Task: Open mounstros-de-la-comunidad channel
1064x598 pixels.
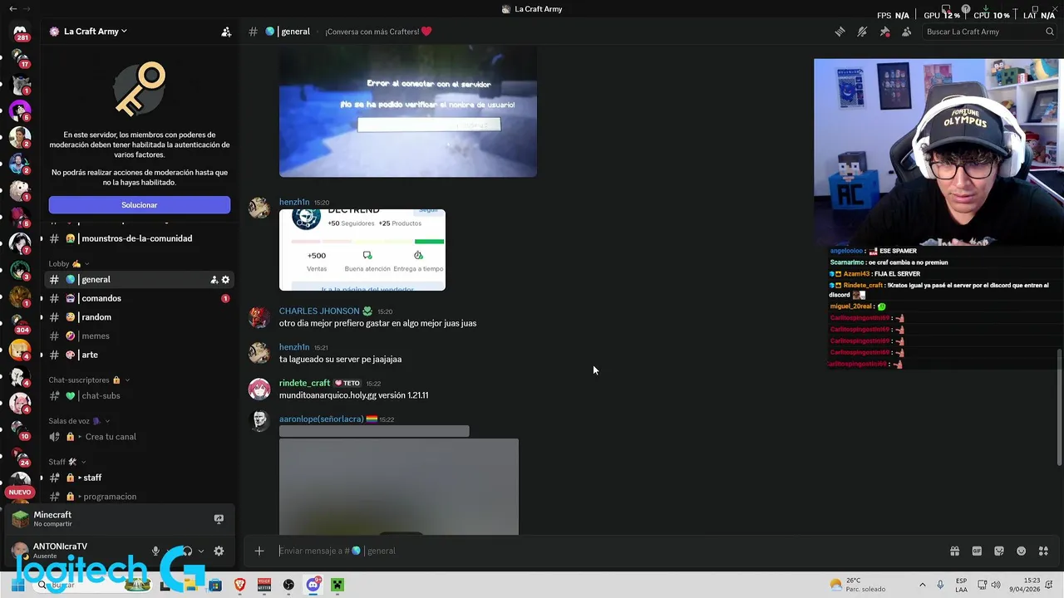Action: click(x=140, y=238)
